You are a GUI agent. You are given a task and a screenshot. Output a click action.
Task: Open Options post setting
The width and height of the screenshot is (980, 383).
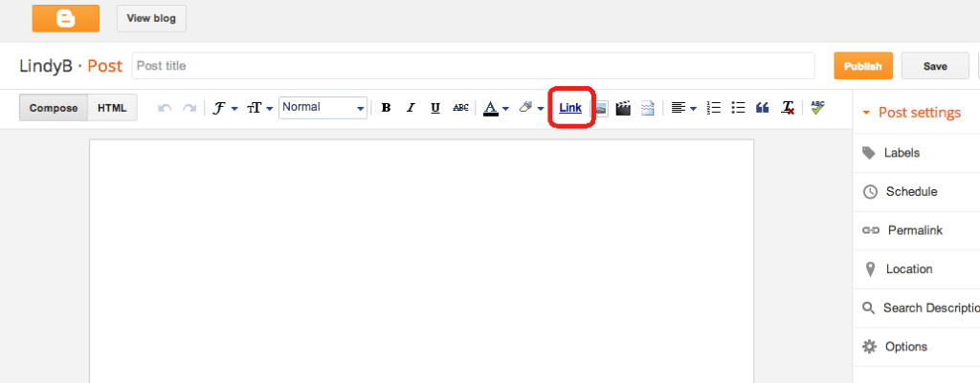pos(916,346)
